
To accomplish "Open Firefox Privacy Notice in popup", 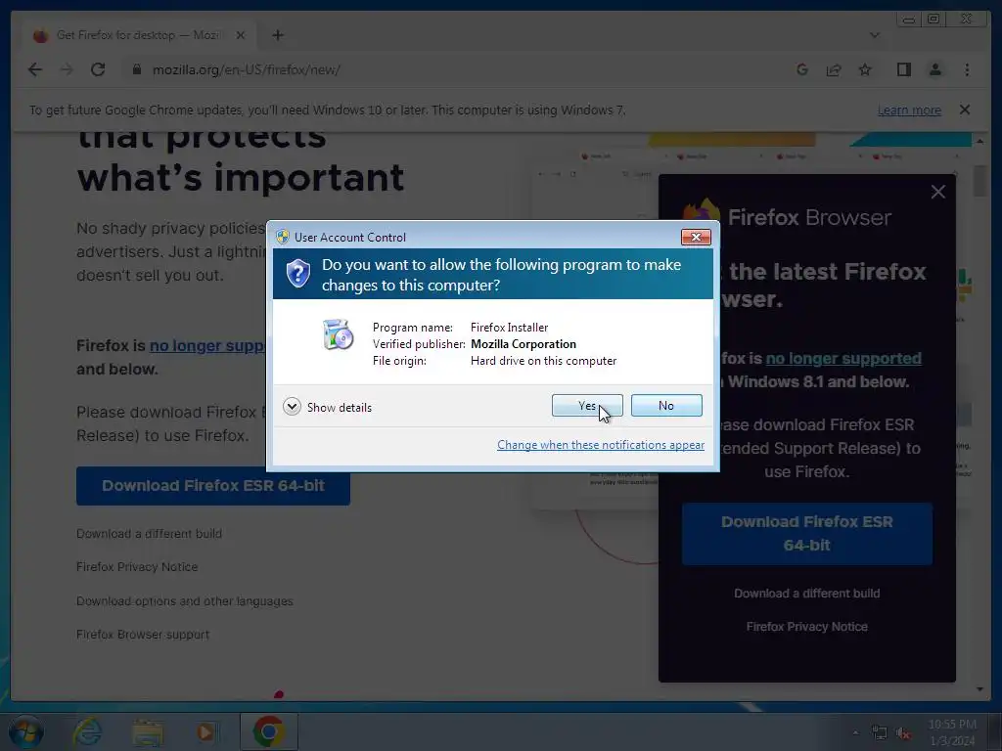I will pos(806,627).
